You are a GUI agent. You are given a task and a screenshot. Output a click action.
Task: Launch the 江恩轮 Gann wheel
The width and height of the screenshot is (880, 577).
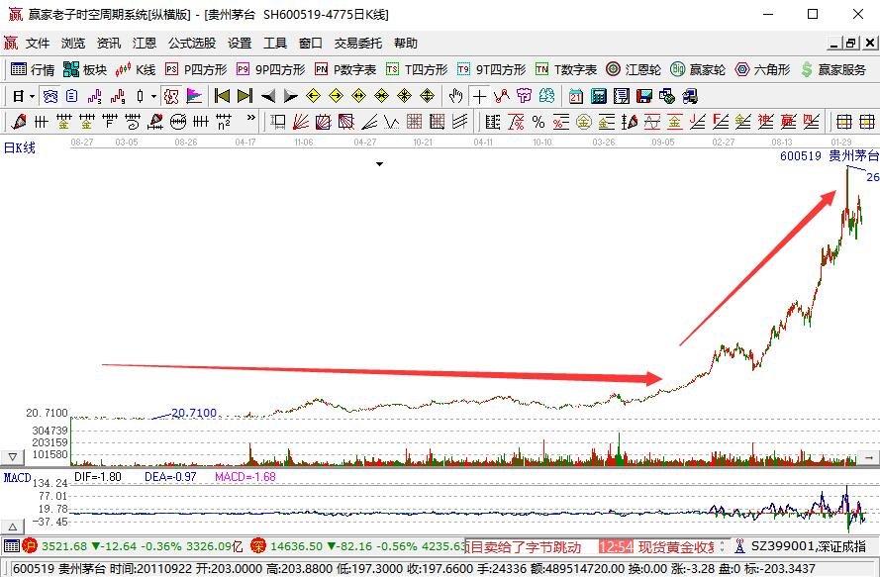click(x=634, y=69)
